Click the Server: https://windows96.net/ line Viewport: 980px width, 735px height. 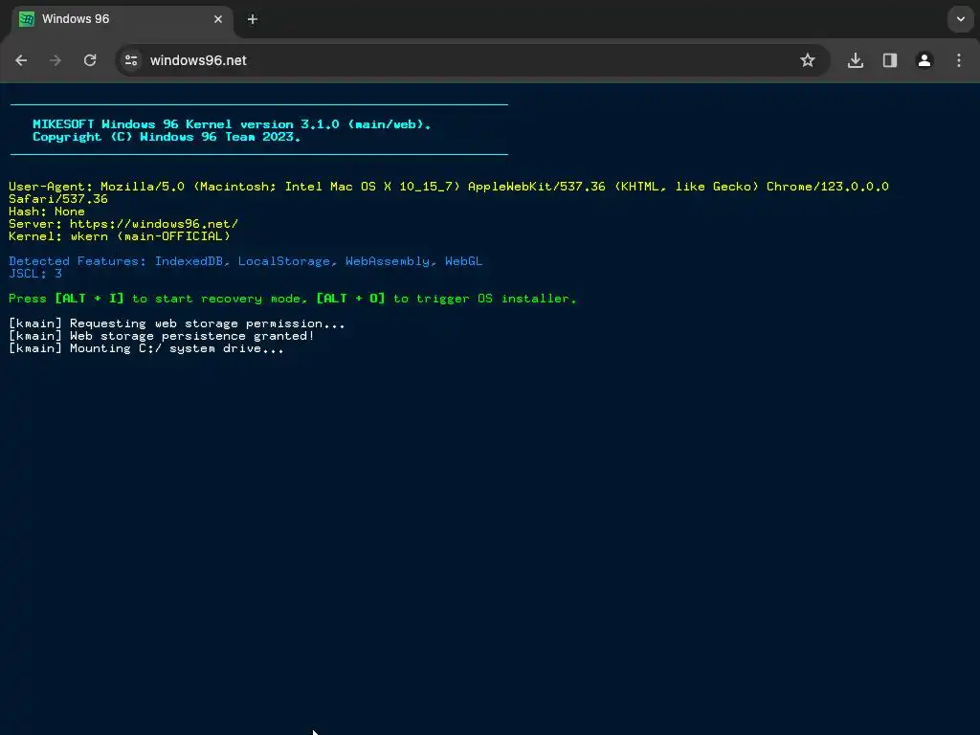pyautogui.click(x=123, y=224)
